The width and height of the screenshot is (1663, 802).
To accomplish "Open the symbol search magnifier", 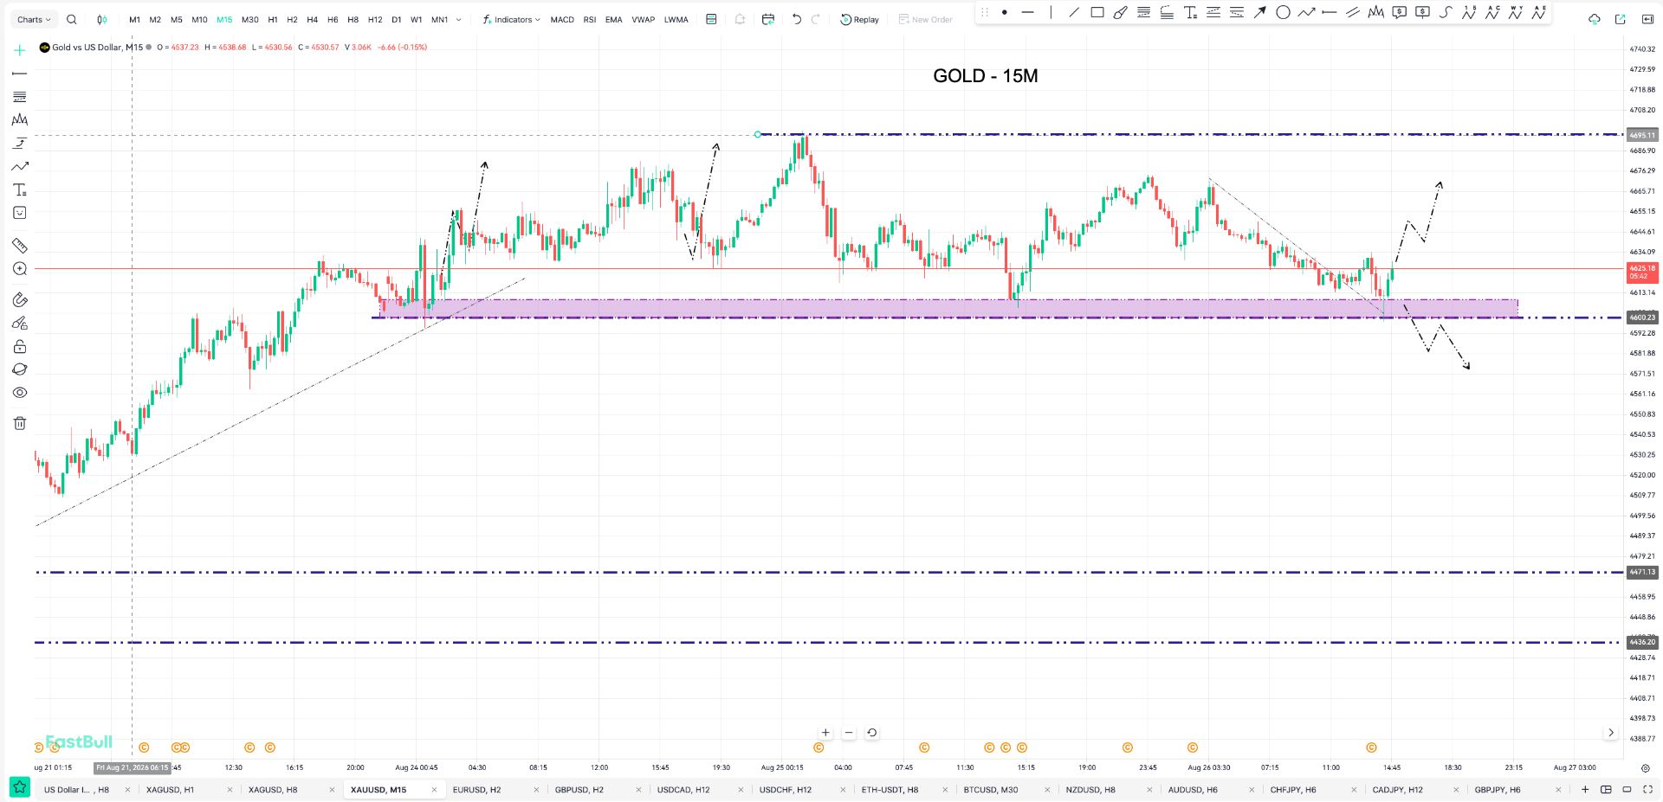I will [x=72, y=19].
